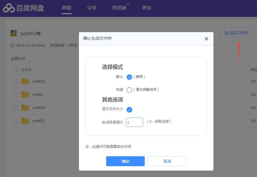This screenshot has height=177, width=257.
Task: Switch to the 分享 tab
Action: coord(92,8)
